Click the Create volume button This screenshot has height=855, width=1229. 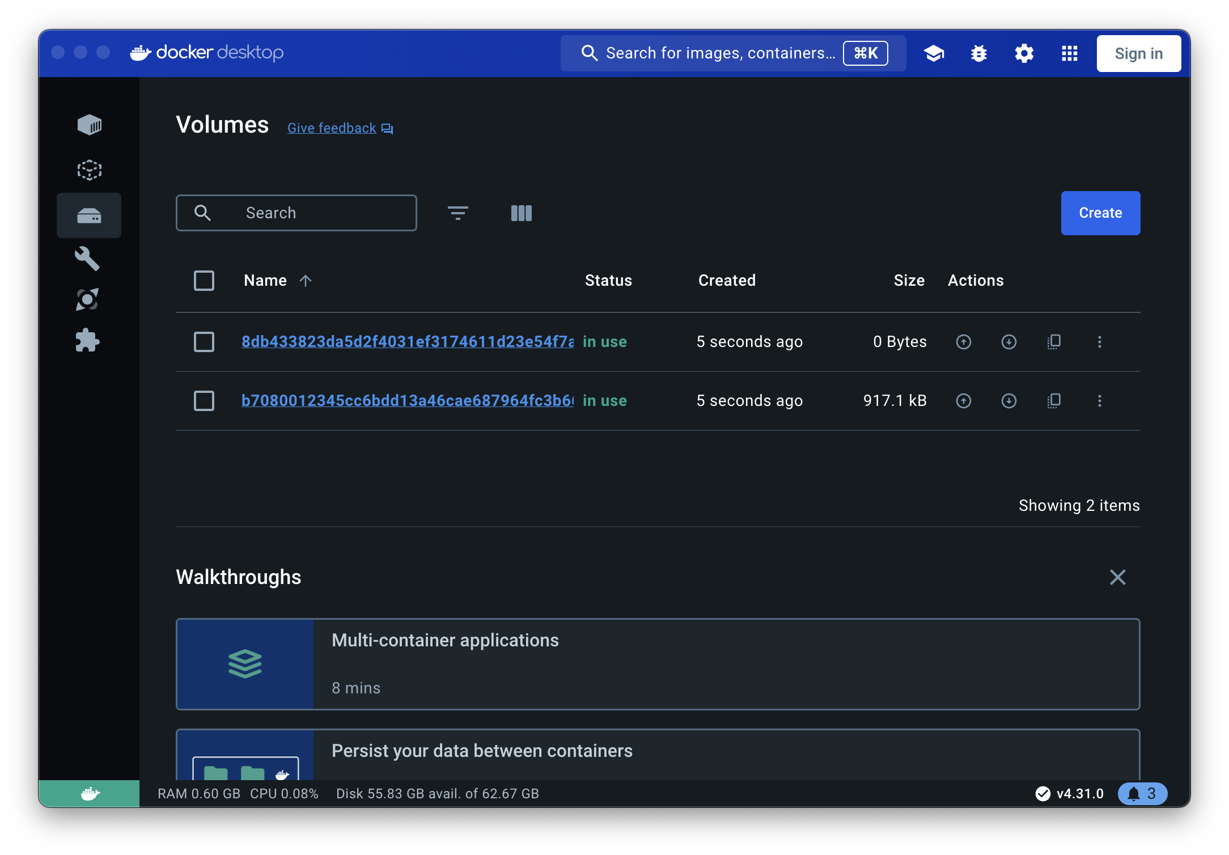point(1100,213)
